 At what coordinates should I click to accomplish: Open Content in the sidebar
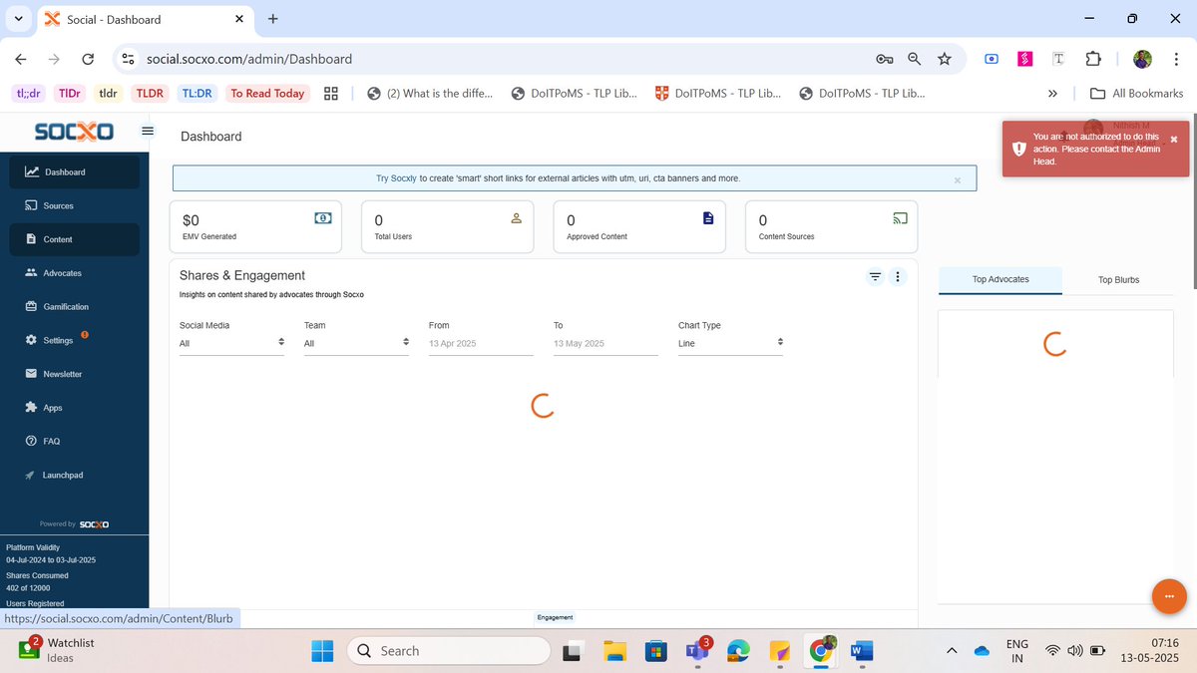pos(75,239)
